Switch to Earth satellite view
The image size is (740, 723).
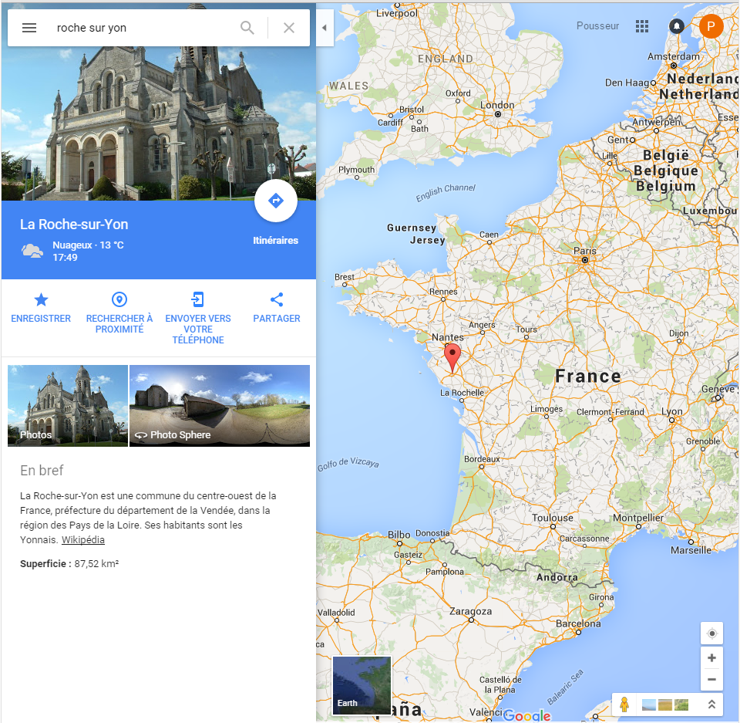362,685
